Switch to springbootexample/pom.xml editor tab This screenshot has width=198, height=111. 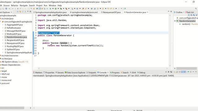(84, 12)
